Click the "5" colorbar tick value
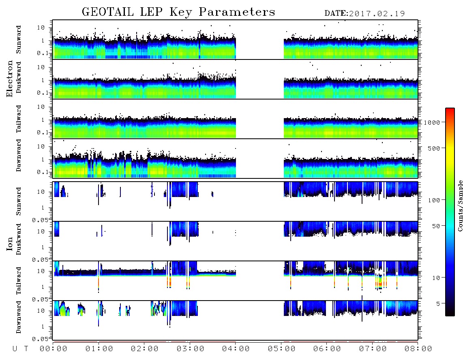The height and width of the screenshot is (356, 463). [x=438, y=303]
